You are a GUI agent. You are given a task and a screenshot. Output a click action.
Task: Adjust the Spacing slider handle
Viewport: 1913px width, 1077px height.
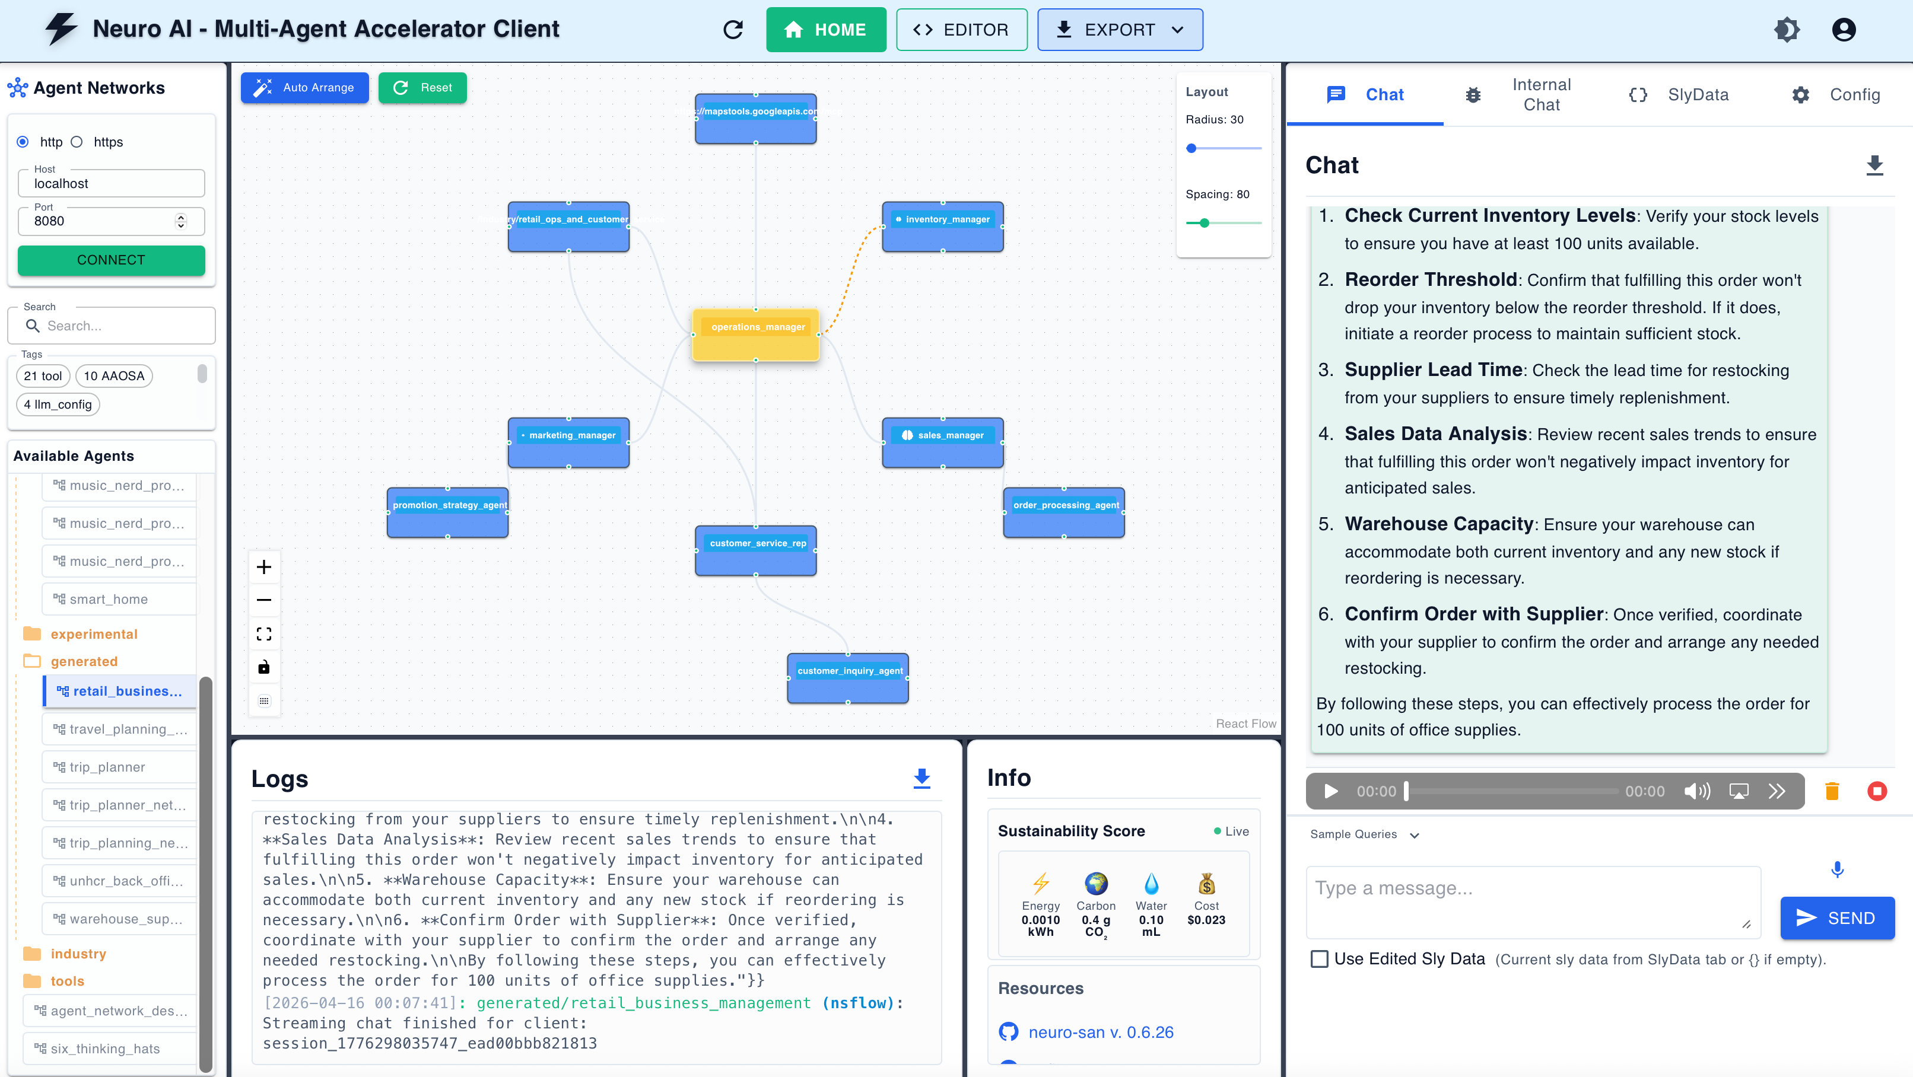coord(1205,222)
